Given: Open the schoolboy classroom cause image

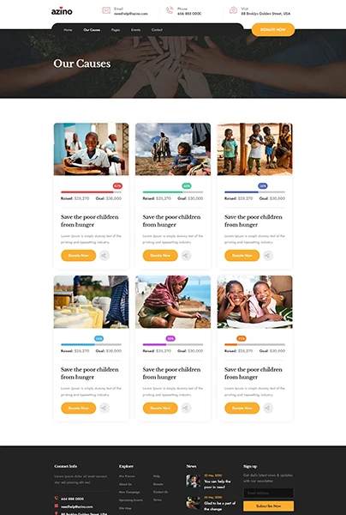Looking at the screenshot, I should [x=91, y=149].
